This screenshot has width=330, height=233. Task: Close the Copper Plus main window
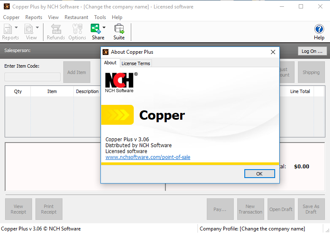[320, 6]
